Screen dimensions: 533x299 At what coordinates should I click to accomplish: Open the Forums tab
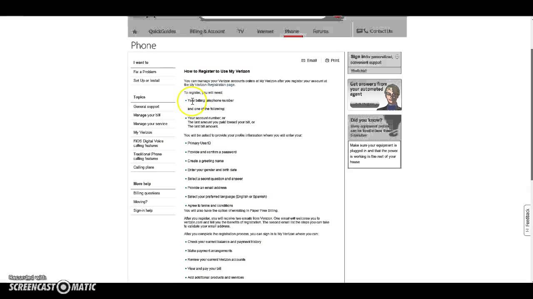321,31
